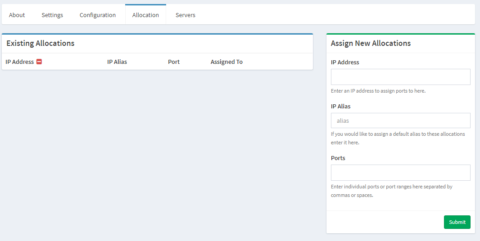The width and height of the screenshot is (480, 241).
Task: Click the IP Alias column header
Action: click(117, 62)
